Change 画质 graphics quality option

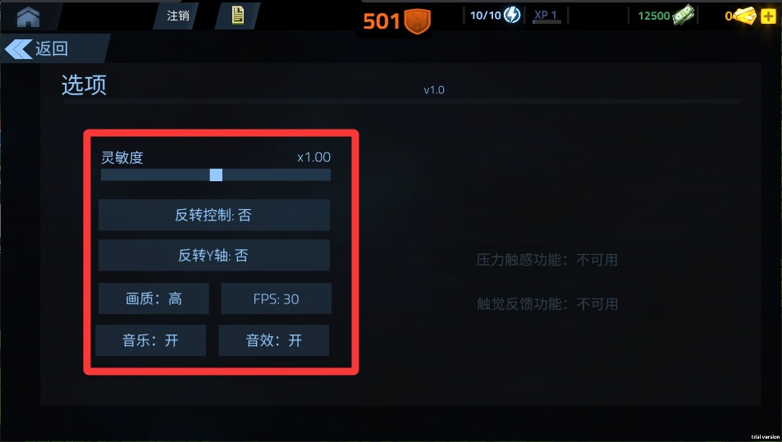click(153, 298)
